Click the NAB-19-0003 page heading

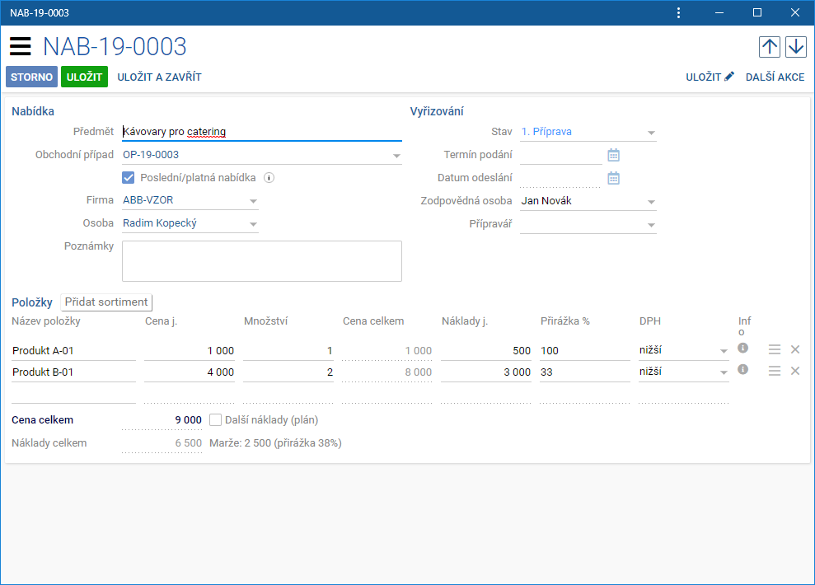pos(115,47)
